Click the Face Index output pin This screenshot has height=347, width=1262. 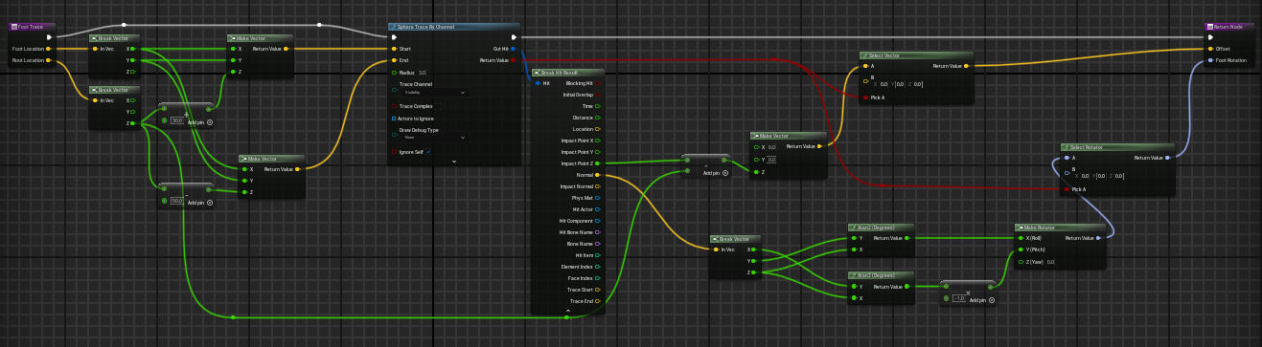coord(599,278)
